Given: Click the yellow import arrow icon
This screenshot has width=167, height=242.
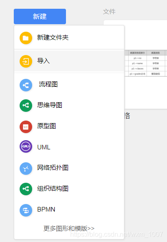Looking at the screenshot, I should click(x=26, y=61).
